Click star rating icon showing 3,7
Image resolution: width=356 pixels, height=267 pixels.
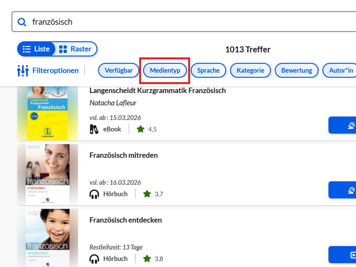point(147,194)
